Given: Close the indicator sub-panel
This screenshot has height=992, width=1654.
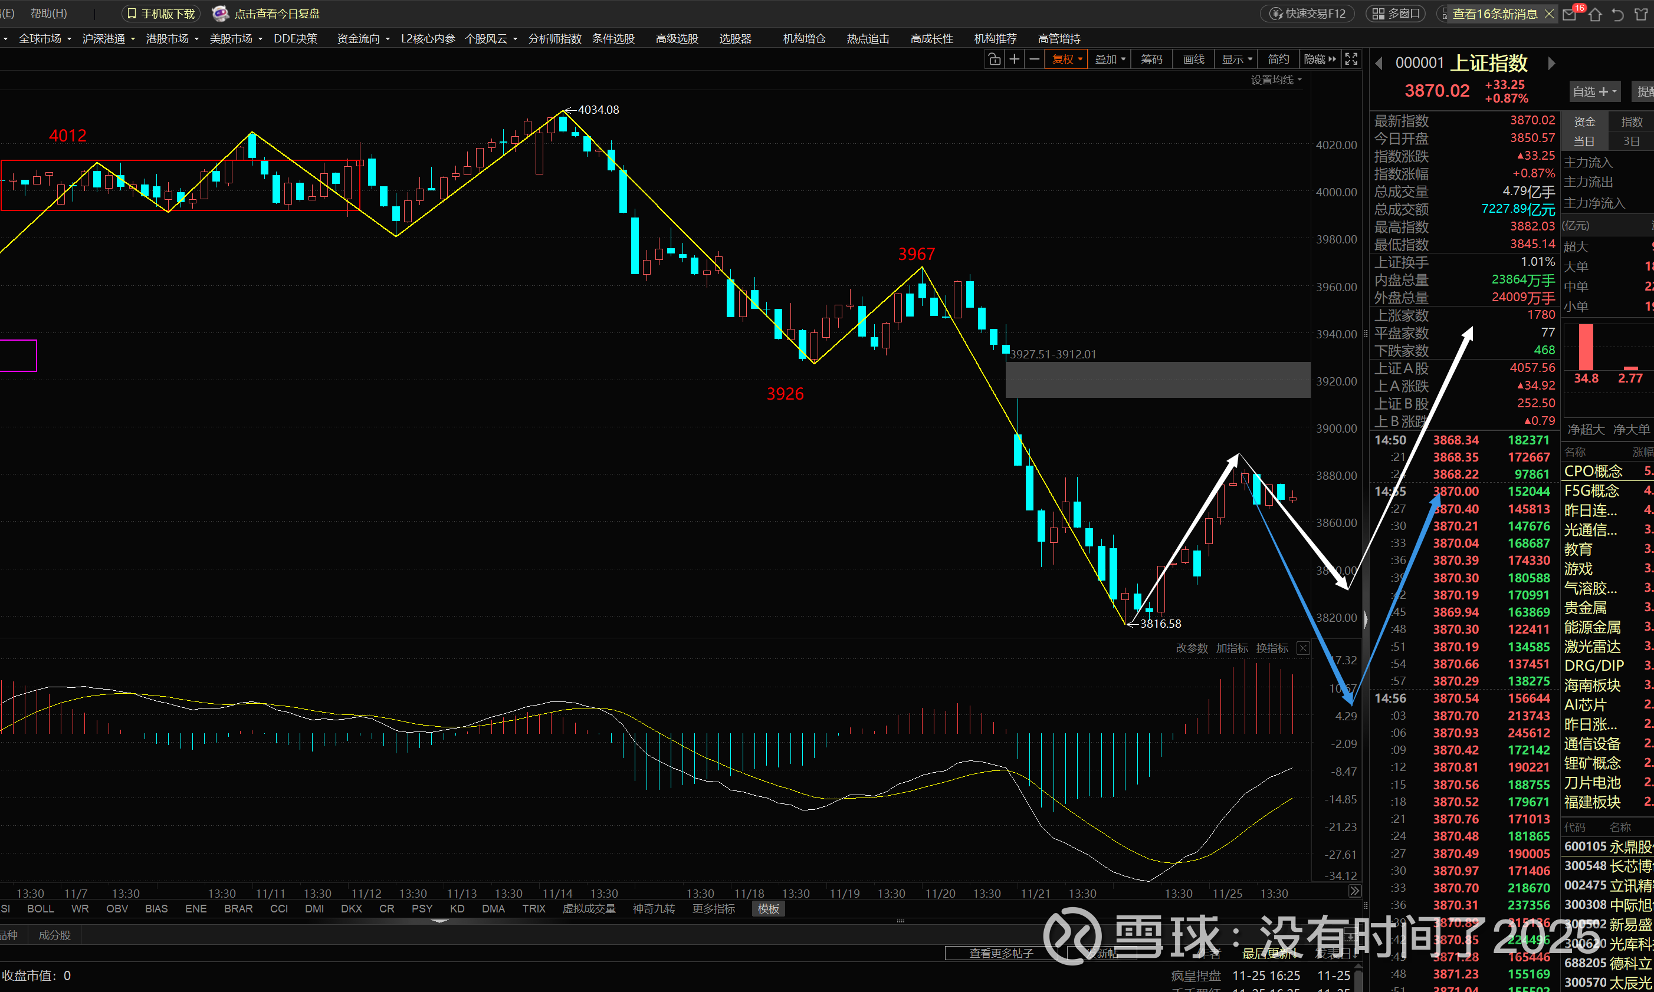Looking at the screenshot, I should tap(1303, 648).
